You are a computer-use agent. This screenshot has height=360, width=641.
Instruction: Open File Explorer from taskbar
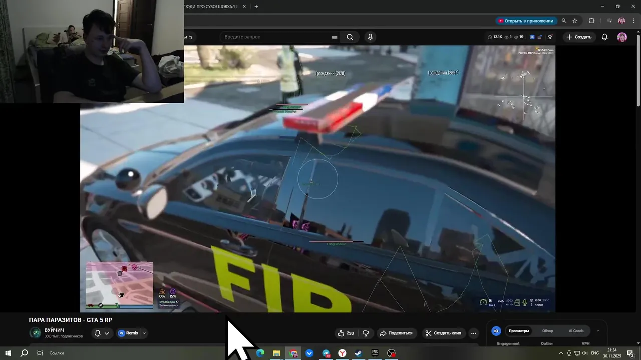point(276,353)
